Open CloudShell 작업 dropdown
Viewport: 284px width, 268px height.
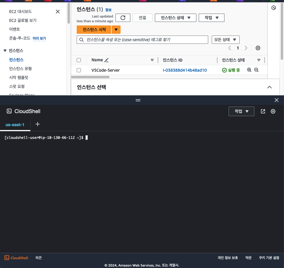(x=241, y=111)
